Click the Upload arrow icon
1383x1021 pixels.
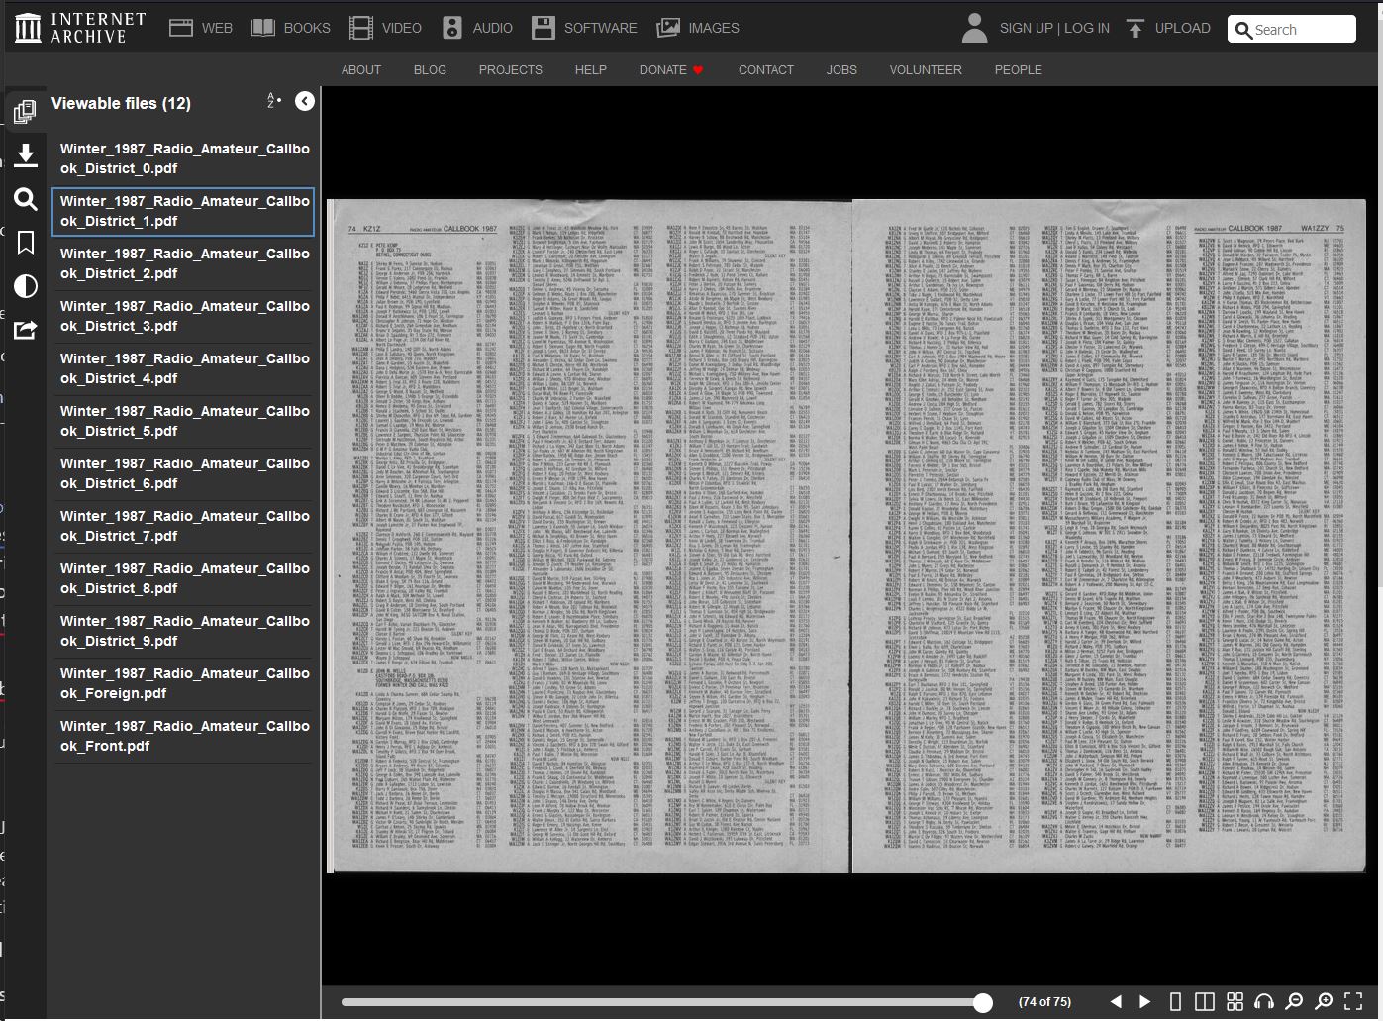(x=1136, y=28)
